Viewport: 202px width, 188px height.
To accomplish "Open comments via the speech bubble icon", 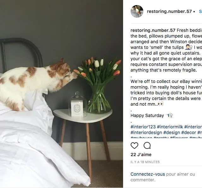I will (147, 145).
